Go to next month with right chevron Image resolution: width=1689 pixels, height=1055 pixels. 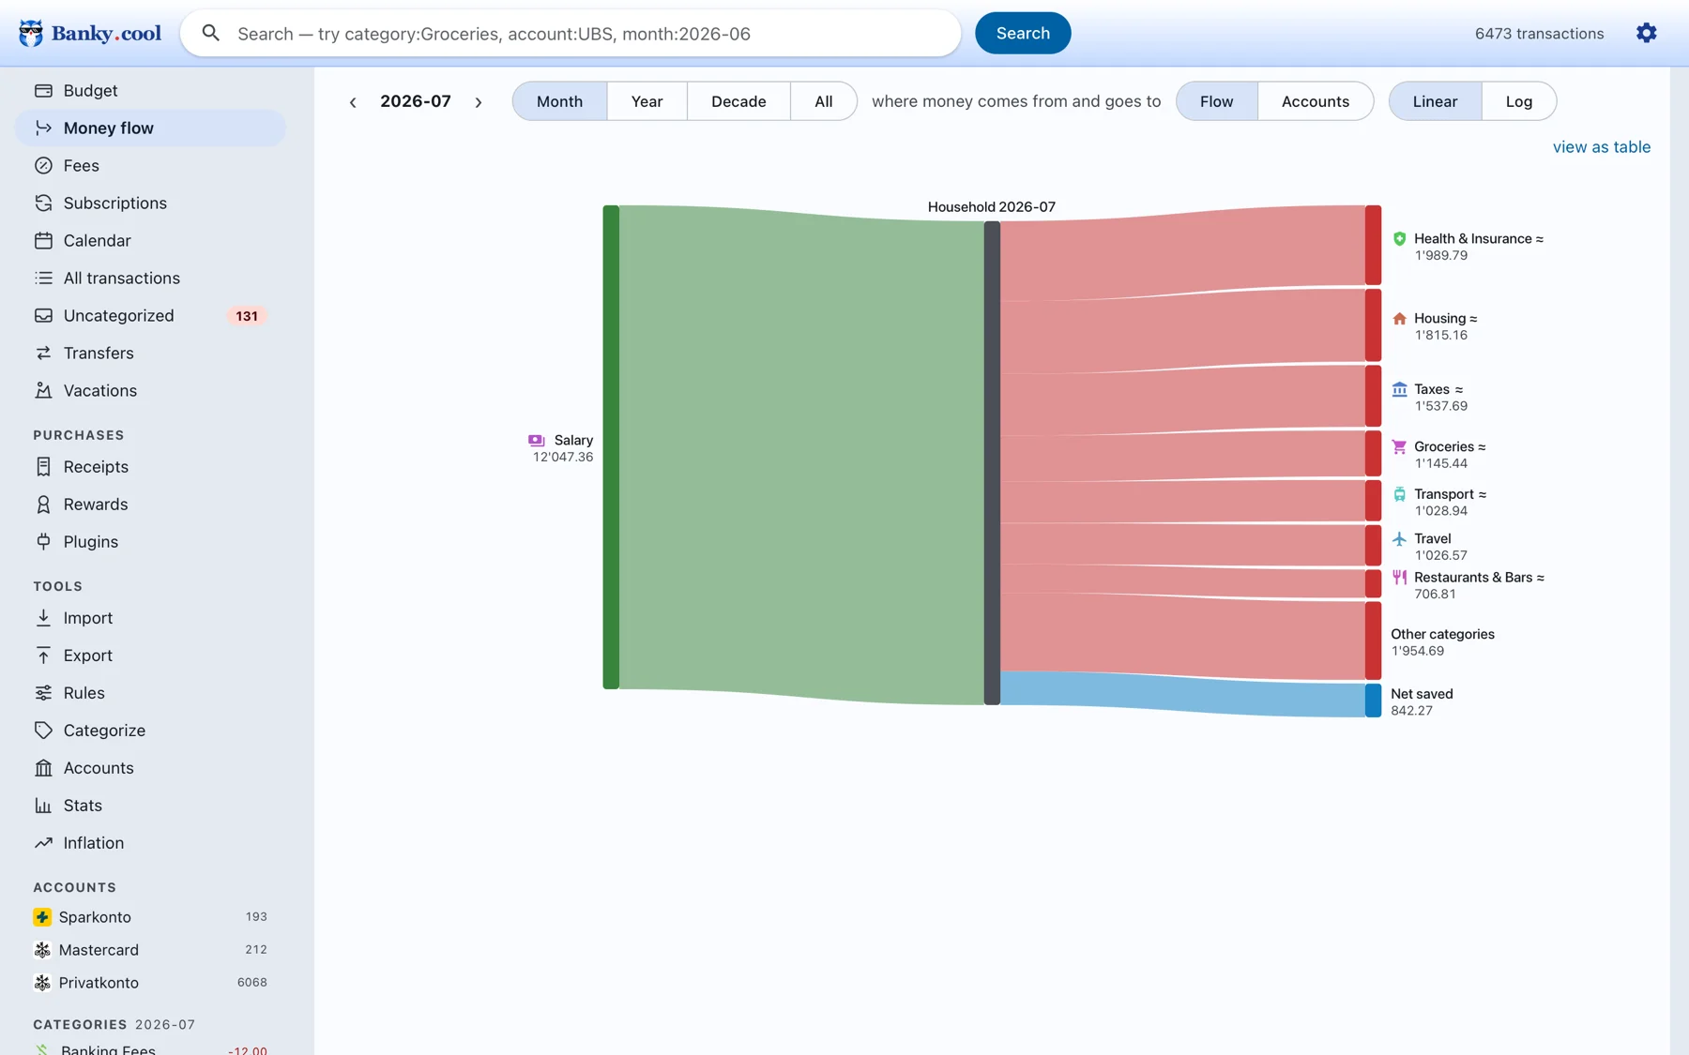point(479,102)
